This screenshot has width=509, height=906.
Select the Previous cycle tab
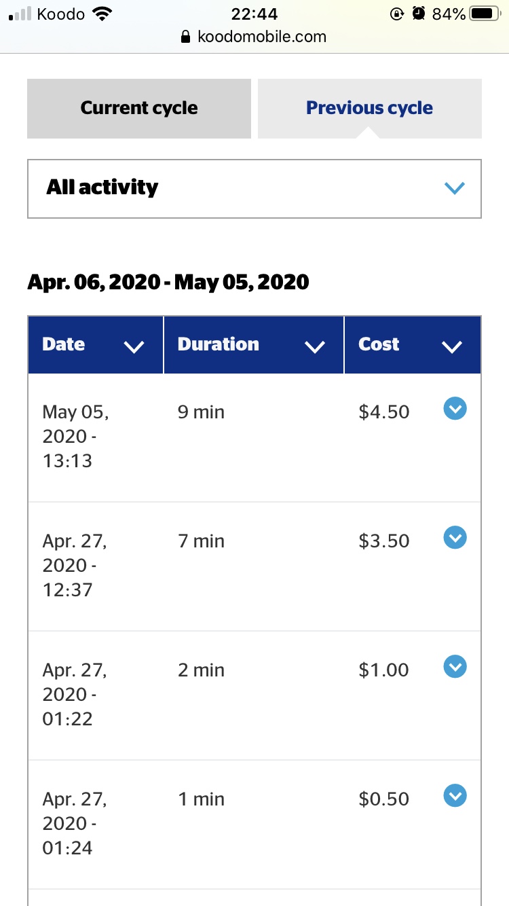coord(370,109)
